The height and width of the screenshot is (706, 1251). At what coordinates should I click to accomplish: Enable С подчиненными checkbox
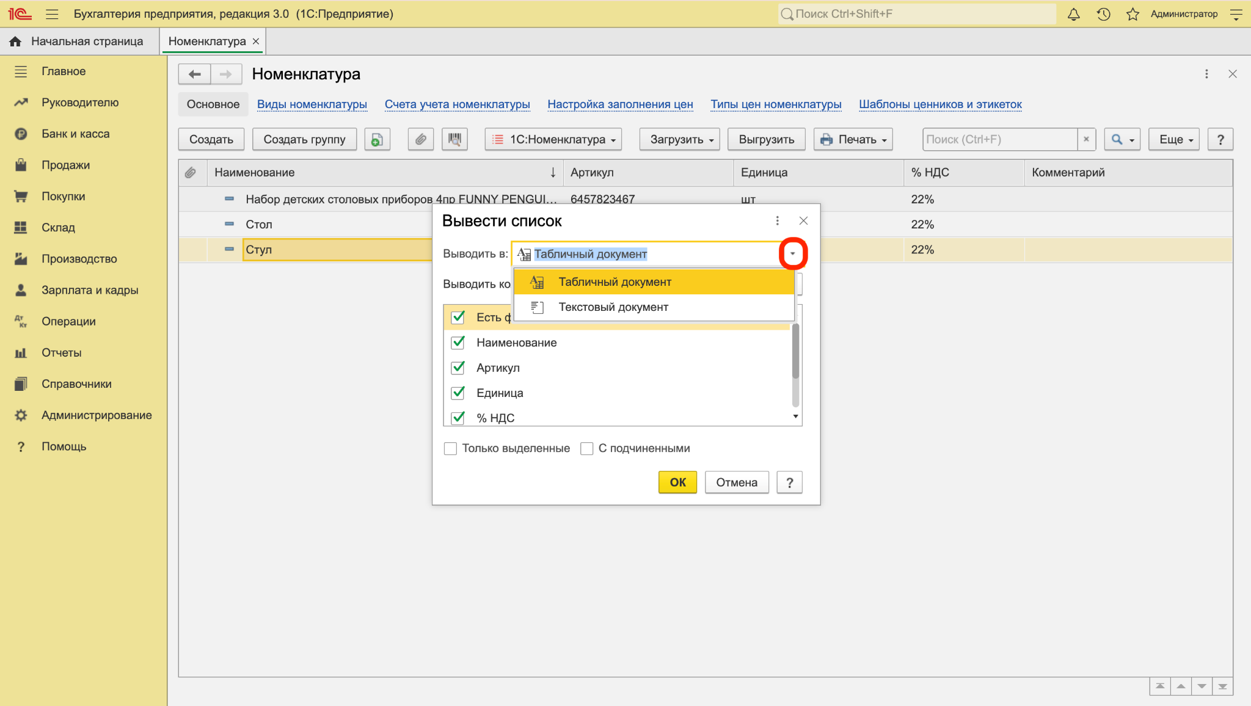tap(587, 449)
